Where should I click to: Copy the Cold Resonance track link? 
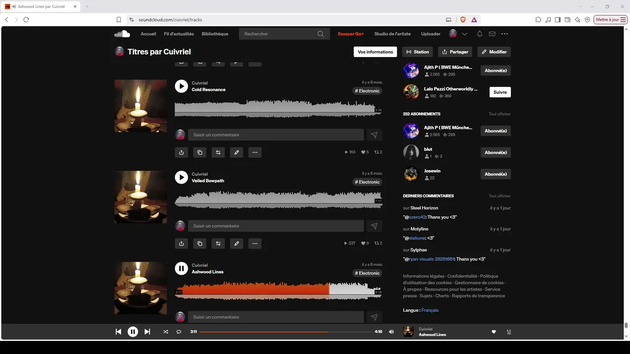point(200,152)
